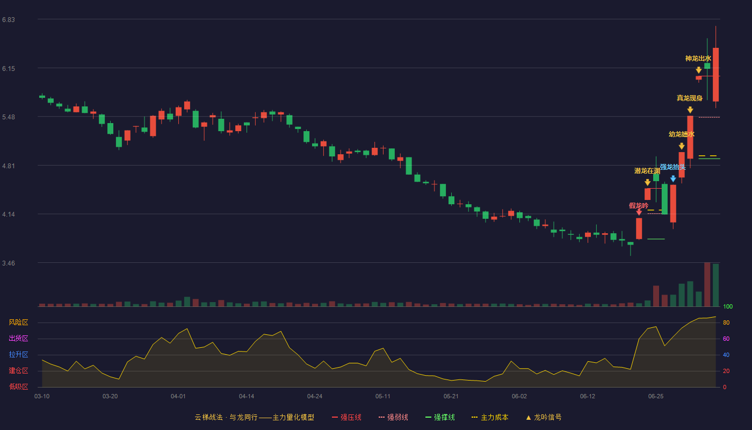Screen dimensions: 752x430
Task: Click the green 100 indicator axis label
Action: coord(728,307)
